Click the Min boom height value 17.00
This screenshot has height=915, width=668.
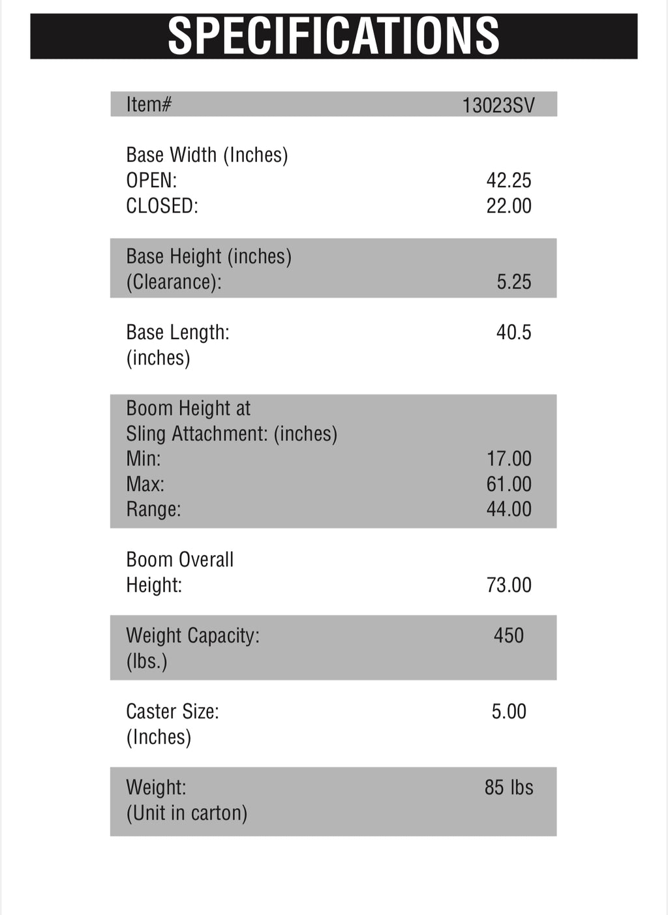[x=509, y=459]
